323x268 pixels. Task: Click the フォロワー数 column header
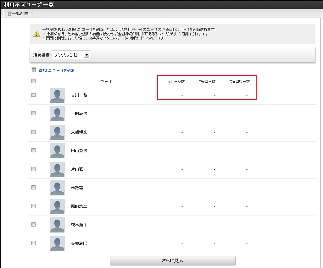pyautogui.click(x=240, y=81)
